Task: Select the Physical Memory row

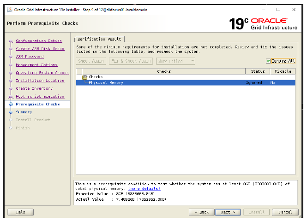Action: click(186, 82)
